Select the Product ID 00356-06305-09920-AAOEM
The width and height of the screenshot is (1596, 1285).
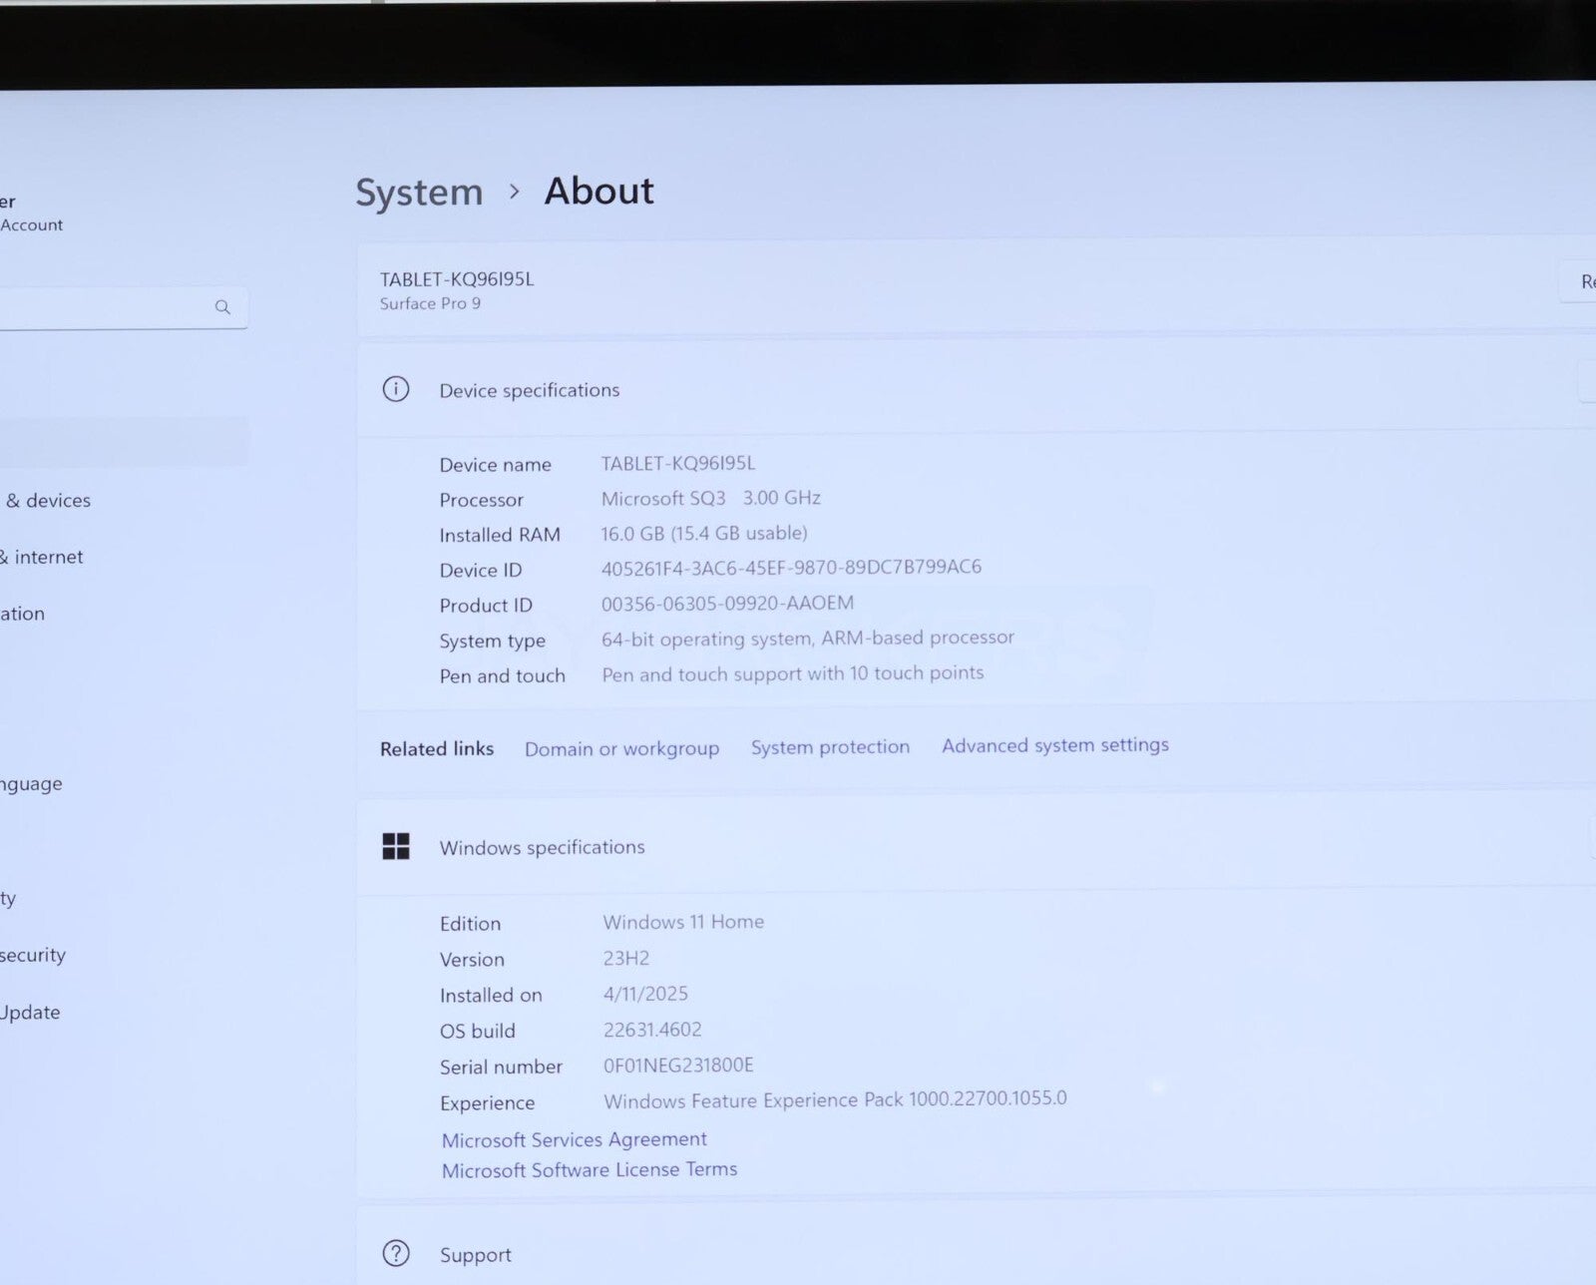(x=727, y=603)
